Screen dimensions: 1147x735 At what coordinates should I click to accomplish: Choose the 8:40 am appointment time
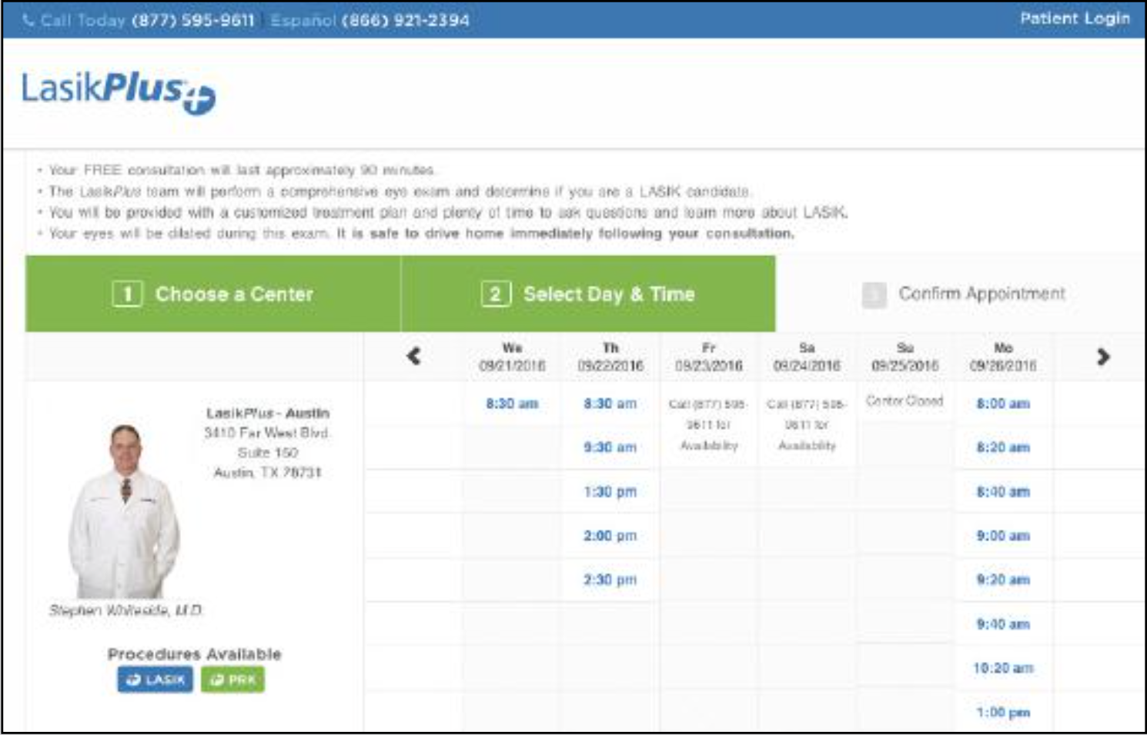[x=1003, y=492]
